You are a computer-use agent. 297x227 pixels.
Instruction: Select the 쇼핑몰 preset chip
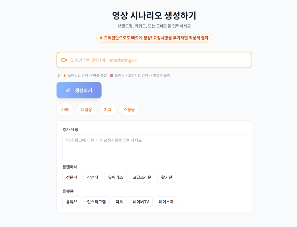pyautogui.click(x=129, y=110)
